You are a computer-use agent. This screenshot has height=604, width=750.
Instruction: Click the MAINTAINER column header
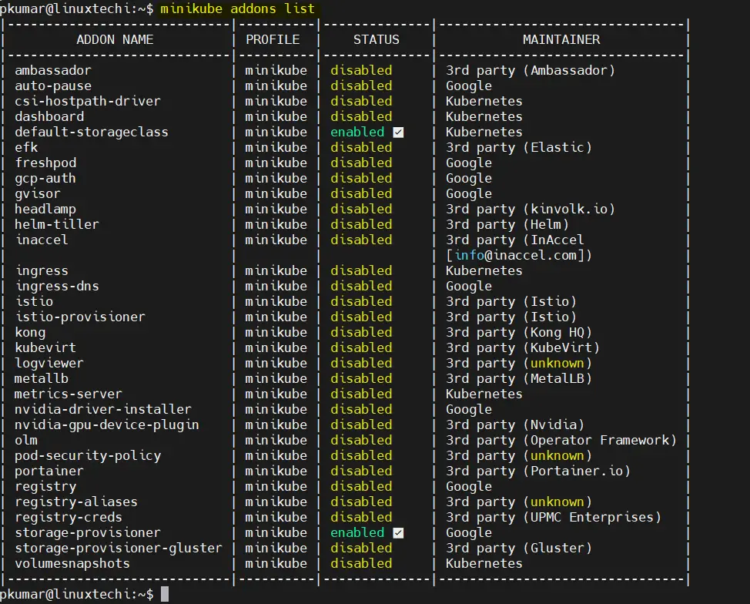point(561,40)
